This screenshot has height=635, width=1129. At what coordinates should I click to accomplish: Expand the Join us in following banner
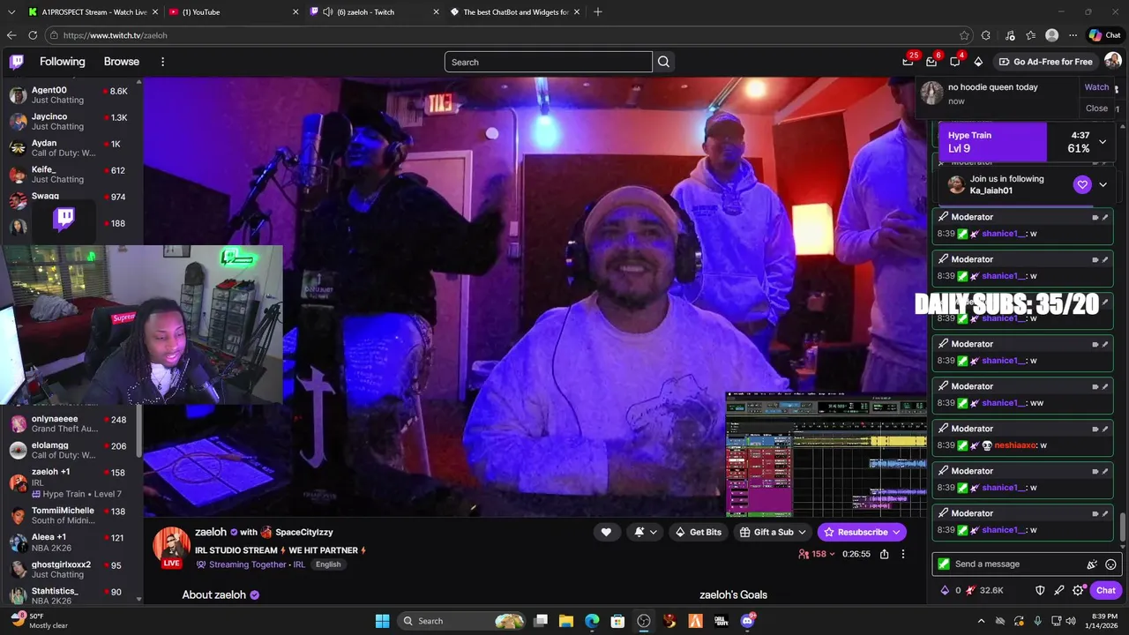(x=1103, y=184)
